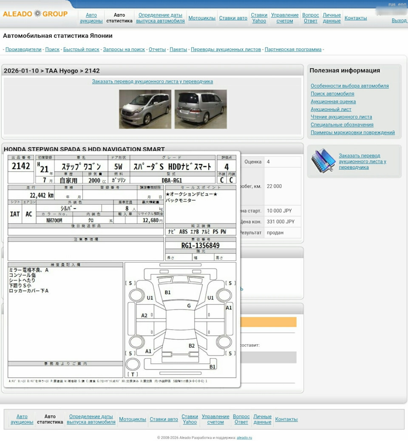Open footer Ставки авто link
Image resolution: width=408 pixels, height=441 pixels.
164,419
